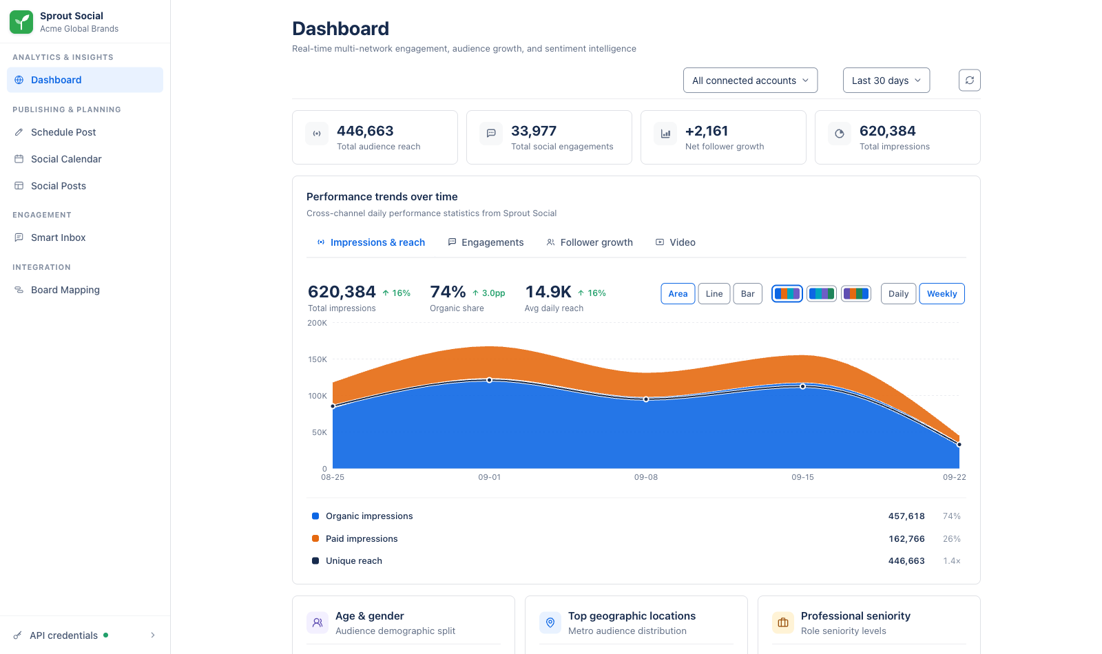The image size is (1102, 654).
Task: Click the Total social engagements icon
Action: (x=491, y=134)
